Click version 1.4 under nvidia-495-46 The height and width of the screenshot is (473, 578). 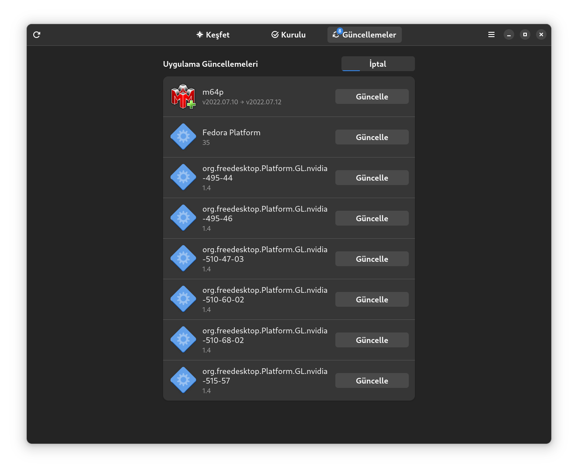click(x=206, y=229)
